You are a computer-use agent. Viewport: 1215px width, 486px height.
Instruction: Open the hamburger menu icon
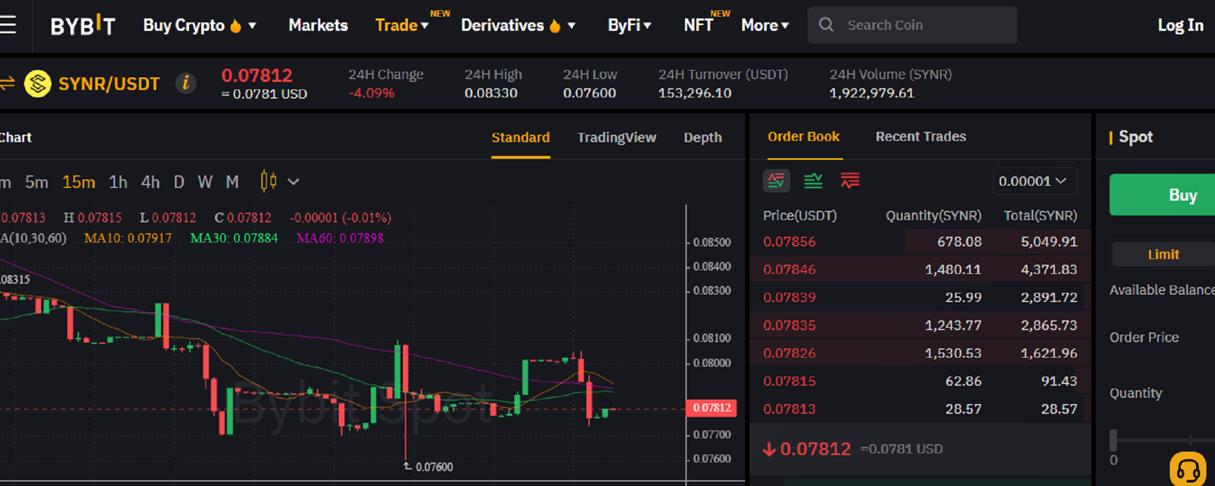pos(7,25)
